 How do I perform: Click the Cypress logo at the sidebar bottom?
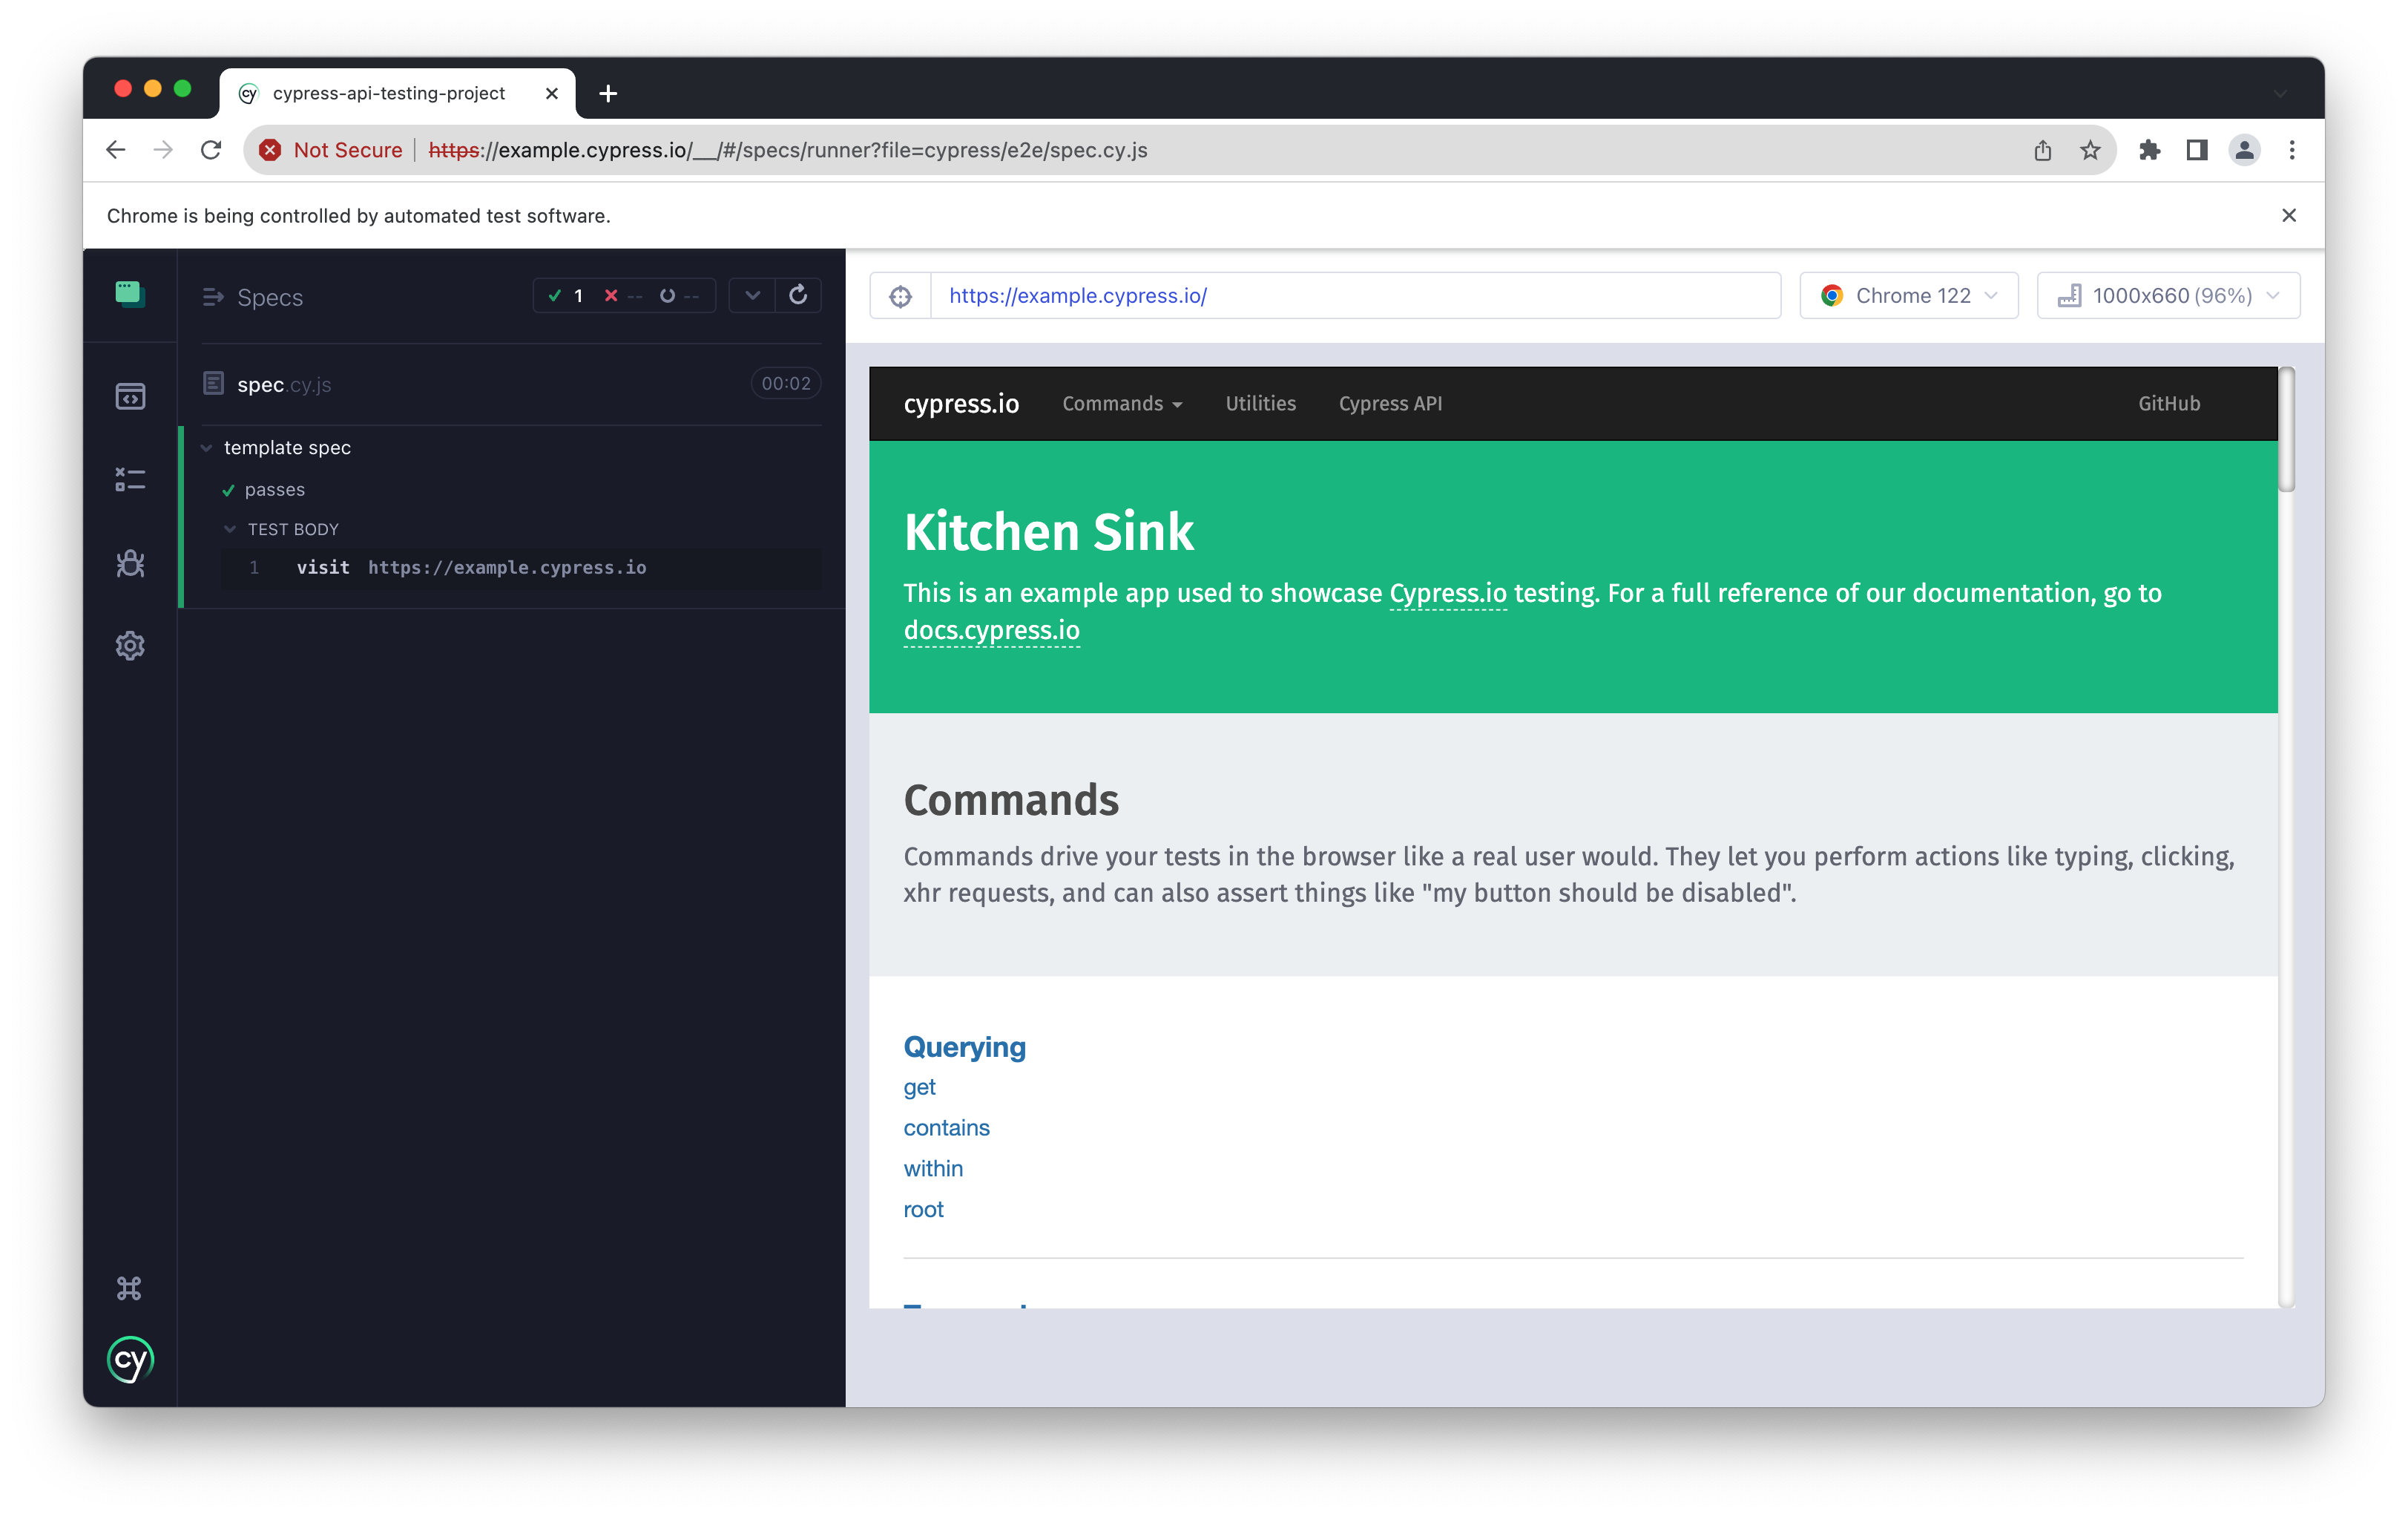click(x=130, y=1359)
